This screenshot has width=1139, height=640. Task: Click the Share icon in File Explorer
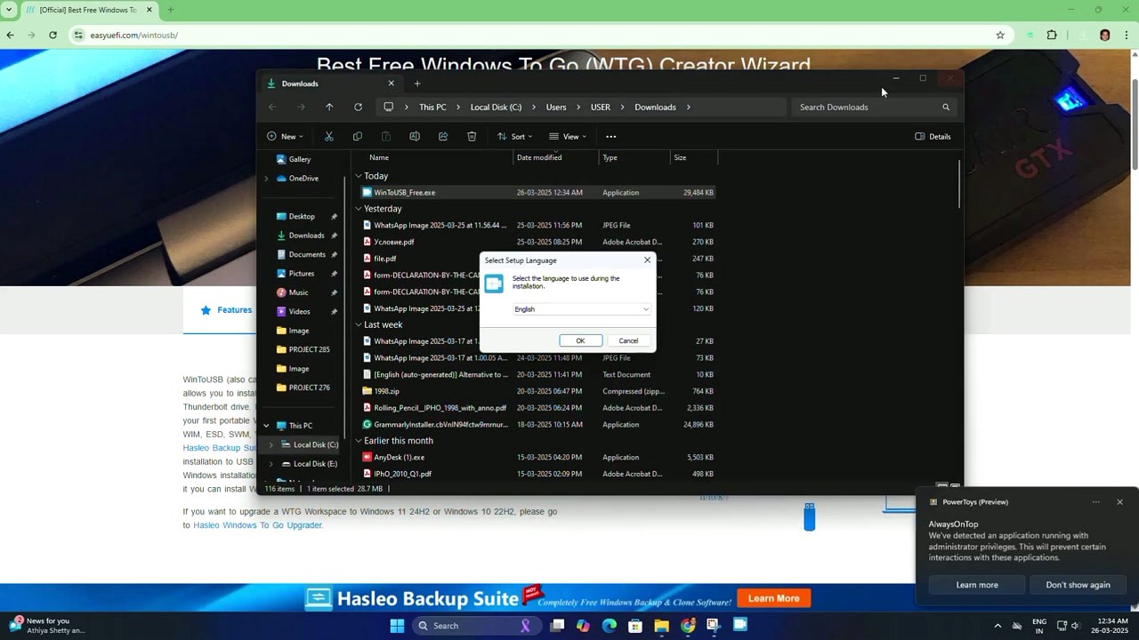(x=443, y=136)
